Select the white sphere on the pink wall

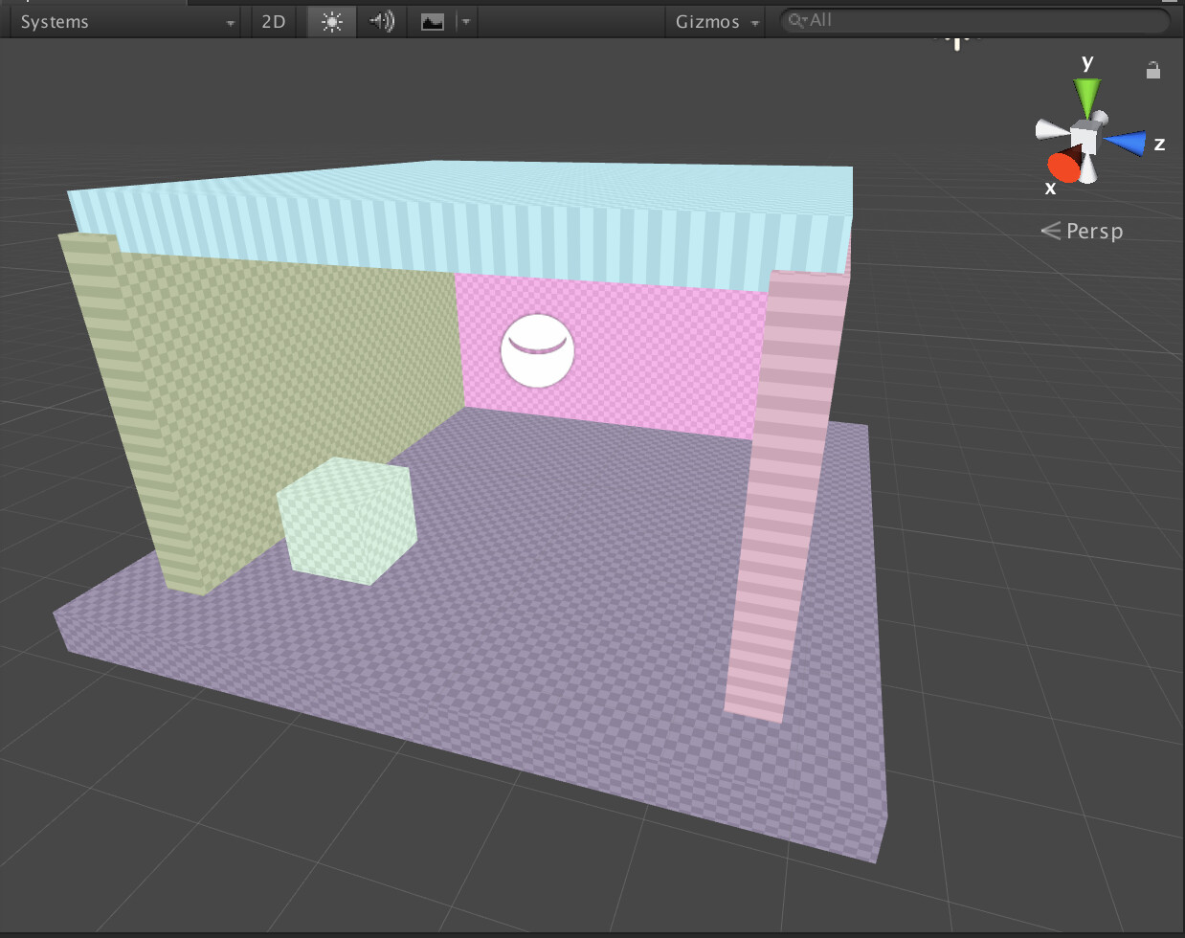point(537,350)
